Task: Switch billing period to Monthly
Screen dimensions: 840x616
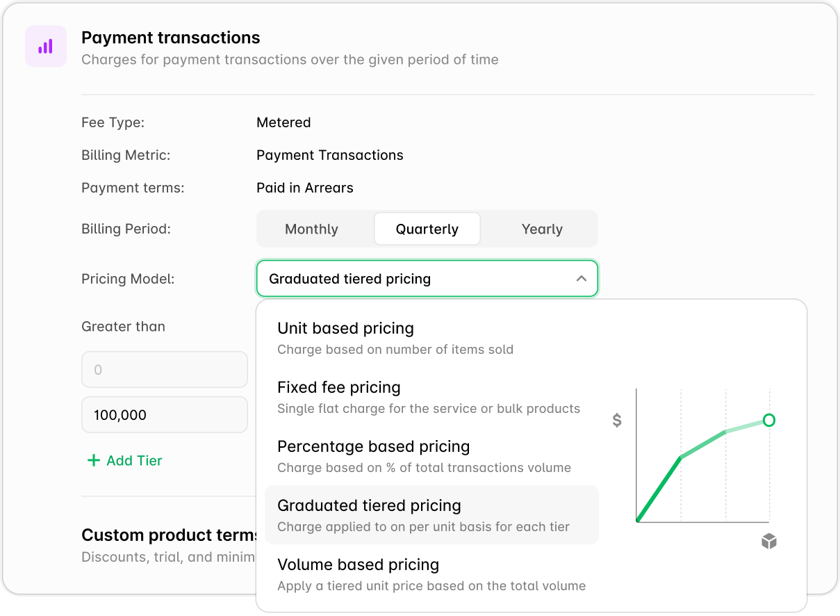Action: click(x=311, y=229)
